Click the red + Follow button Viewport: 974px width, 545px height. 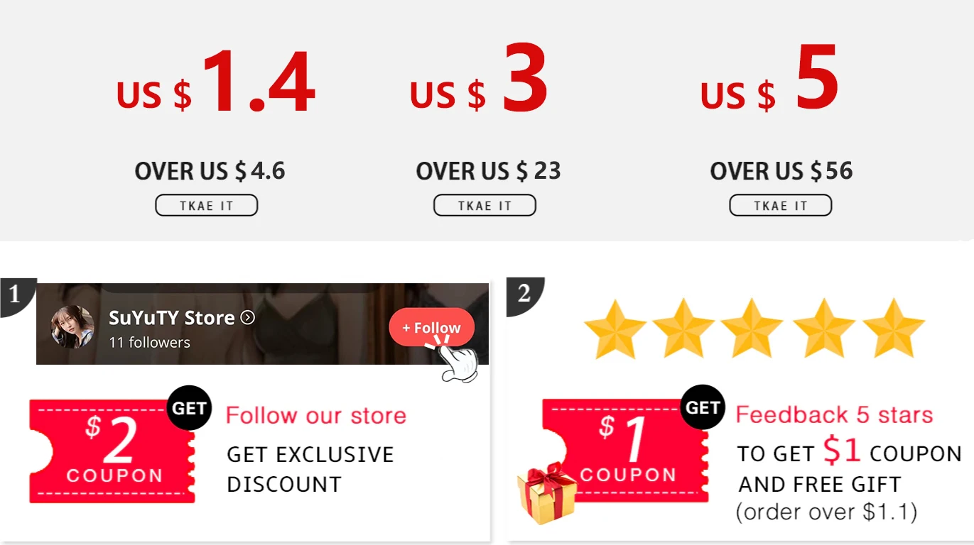click(x=431, y=328)
